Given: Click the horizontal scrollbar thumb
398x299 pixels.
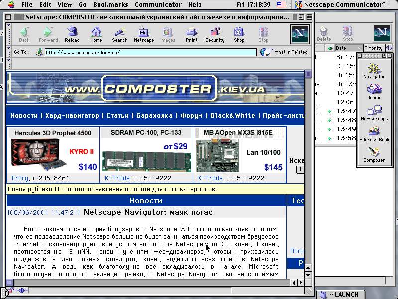Looking at the screenshot, I should click(x=9, y=282).
